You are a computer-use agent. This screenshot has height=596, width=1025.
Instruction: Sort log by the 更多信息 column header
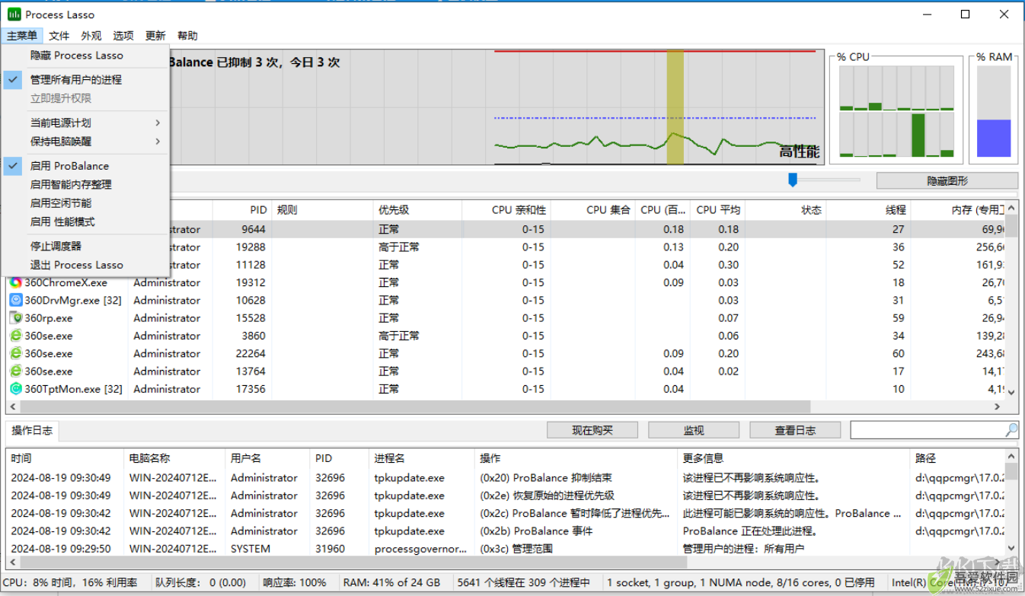[793, 458]
